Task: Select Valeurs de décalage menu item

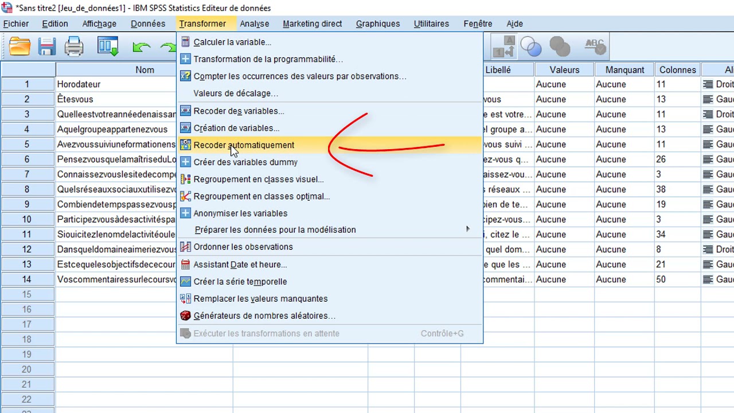Action: coord(329,93)
